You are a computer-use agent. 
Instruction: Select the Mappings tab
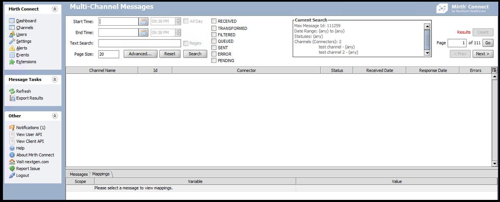coord(101,174)
